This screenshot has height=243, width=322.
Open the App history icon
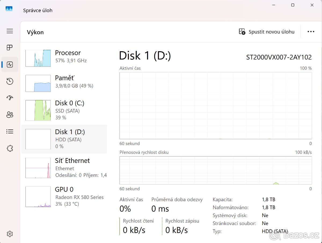tap(10, 81)
